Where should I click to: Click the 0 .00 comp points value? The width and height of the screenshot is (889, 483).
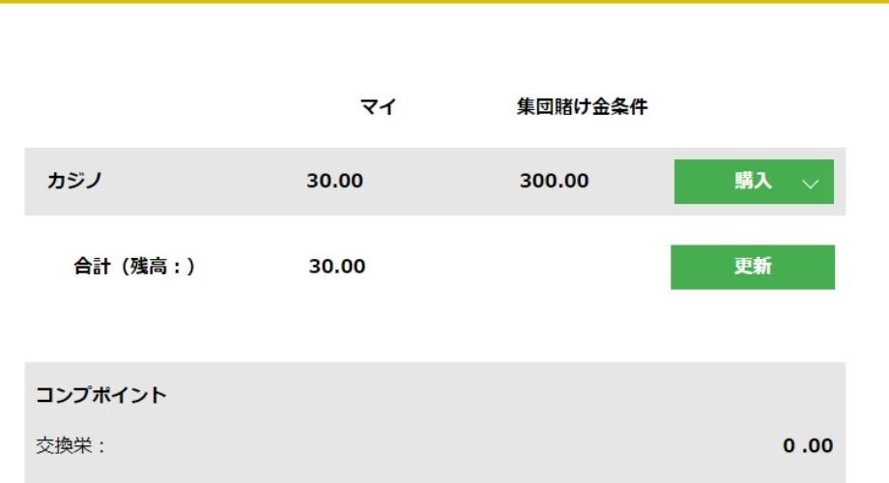coord(808,446)
